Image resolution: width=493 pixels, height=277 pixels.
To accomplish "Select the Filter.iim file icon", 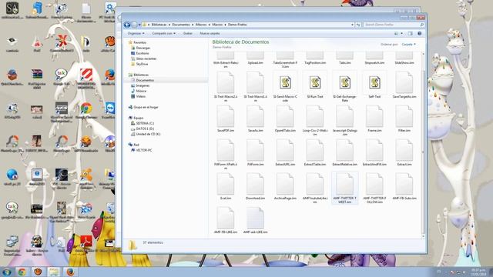I will 404,116.
